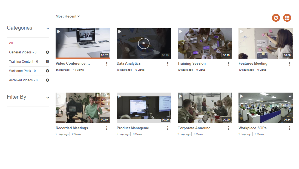Open the Video Conference video title
This screenshot has height=169, width=299.
pyautogui.click(x=73, y=64)
